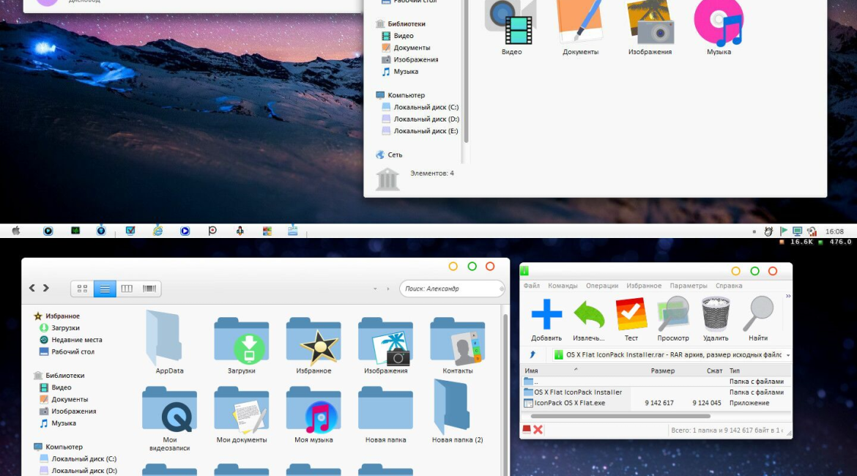
Task: Click the Найти magnifier icon in WinRAR
Action: pos(758,315)
